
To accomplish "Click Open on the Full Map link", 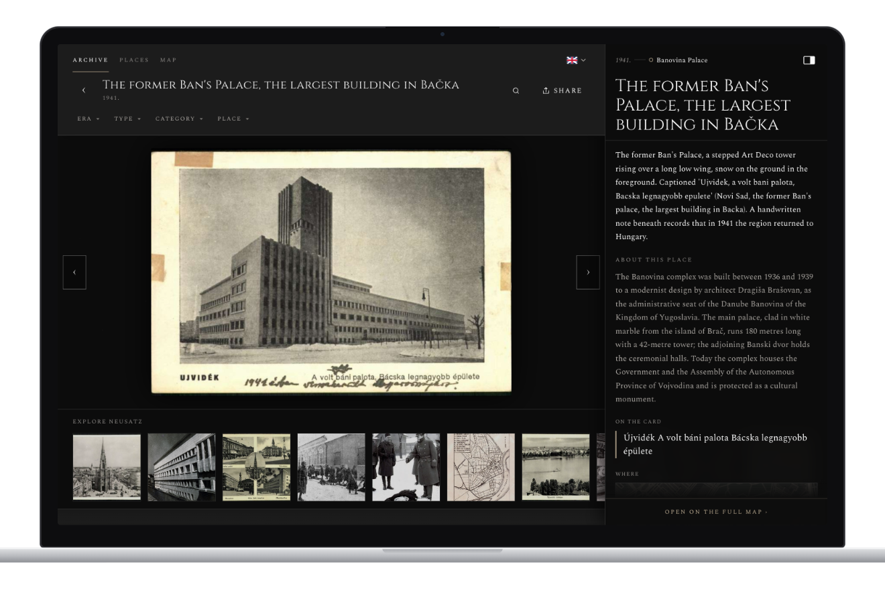I will coord(716,512).
